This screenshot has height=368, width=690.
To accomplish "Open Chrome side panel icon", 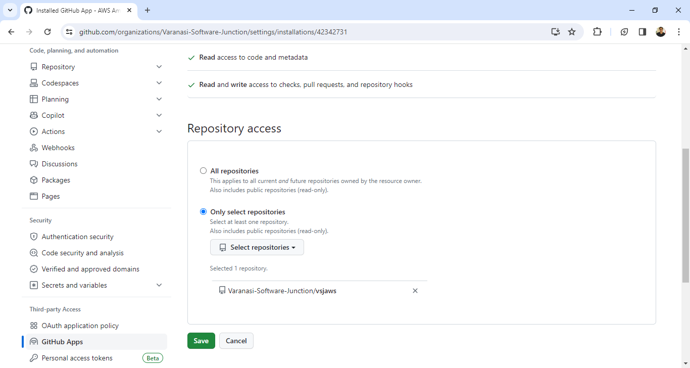I will click(643, 32).
